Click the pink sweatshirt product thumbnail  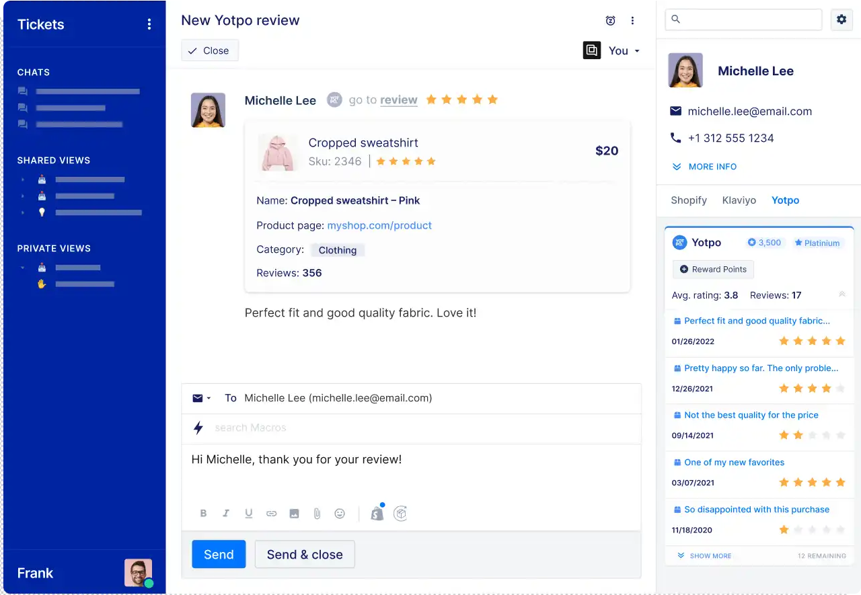277,153
